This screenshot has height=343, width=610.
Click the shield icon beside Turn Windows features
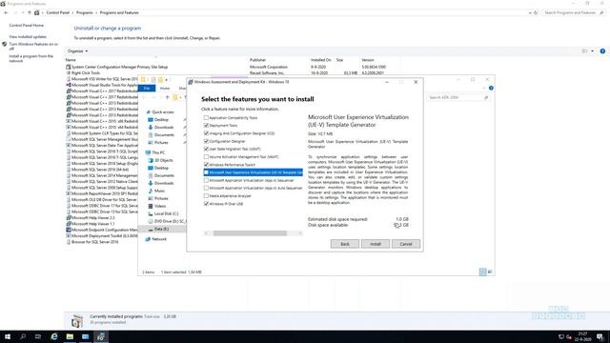pyautogui.click(x=4, y=45)
